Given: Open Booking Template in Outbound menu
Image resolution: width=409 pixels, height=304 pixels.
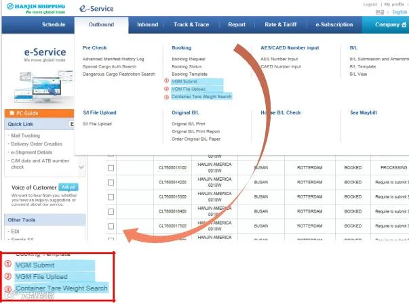Looking at the screenshot, I should click(189, 74).
